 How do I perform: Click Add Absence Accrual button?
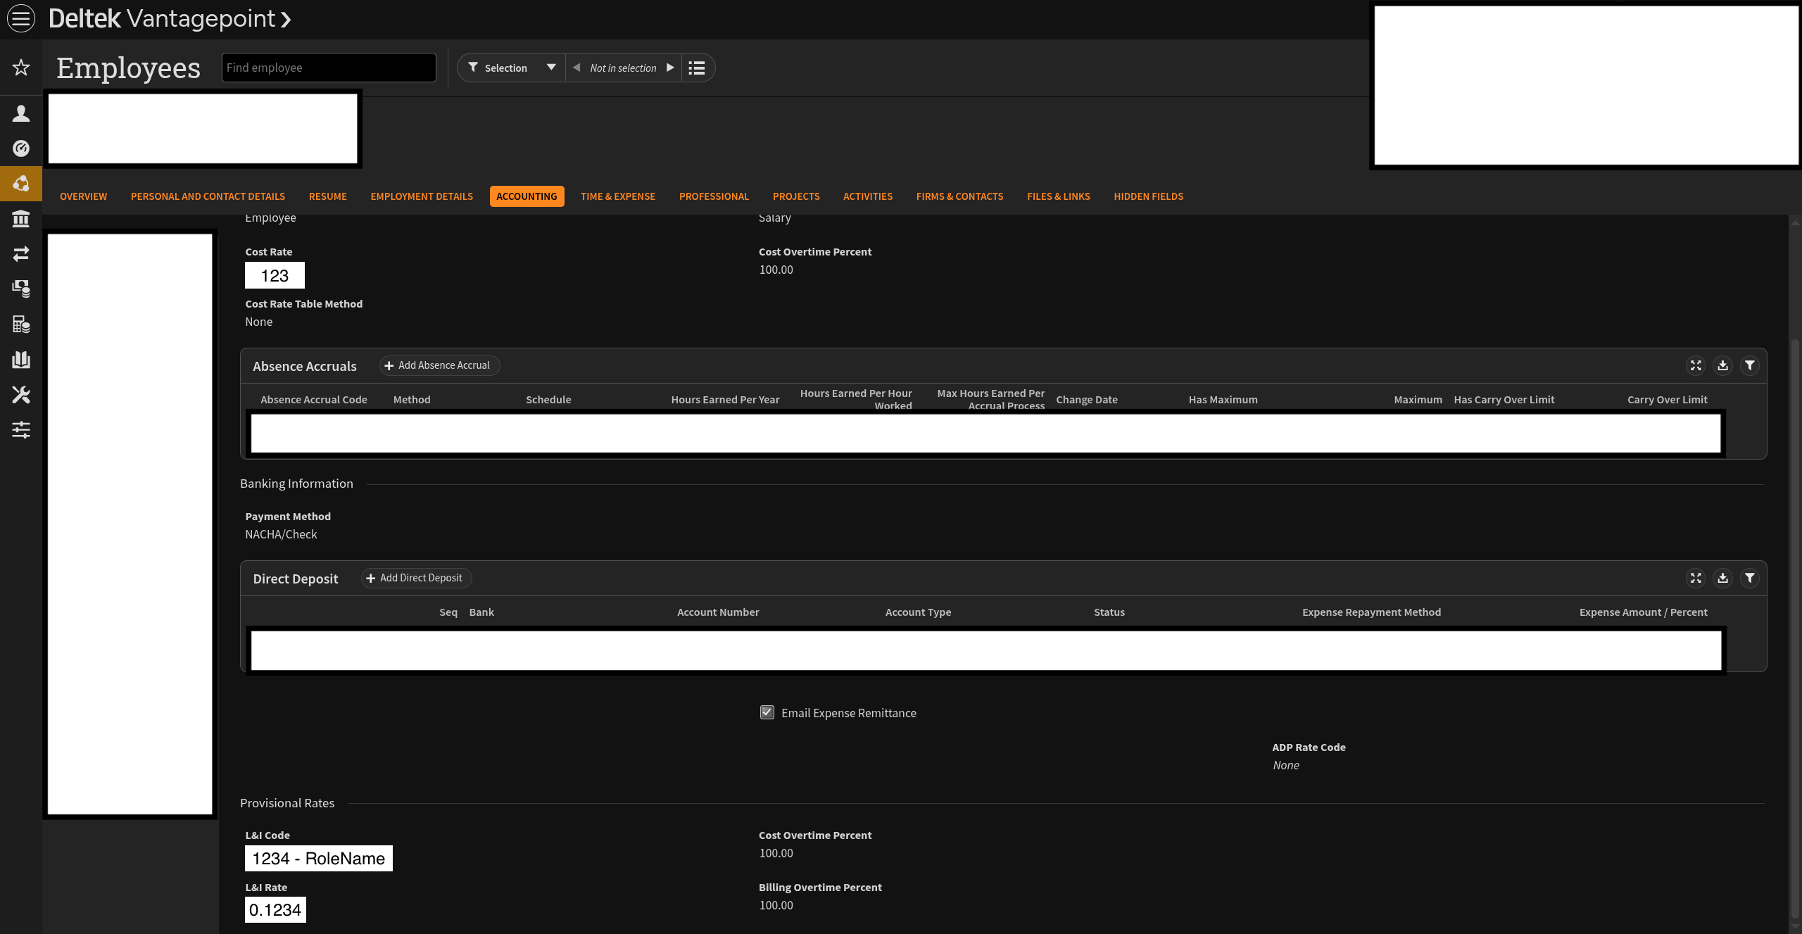439,365
